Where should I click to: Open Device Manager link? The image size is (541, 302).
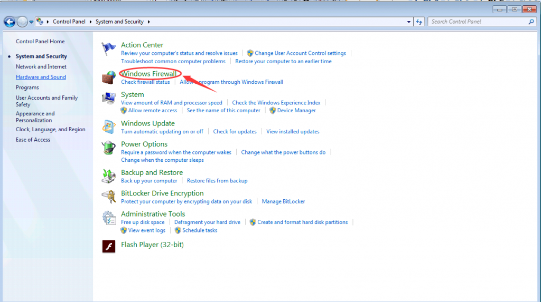[x=296, y=111]
